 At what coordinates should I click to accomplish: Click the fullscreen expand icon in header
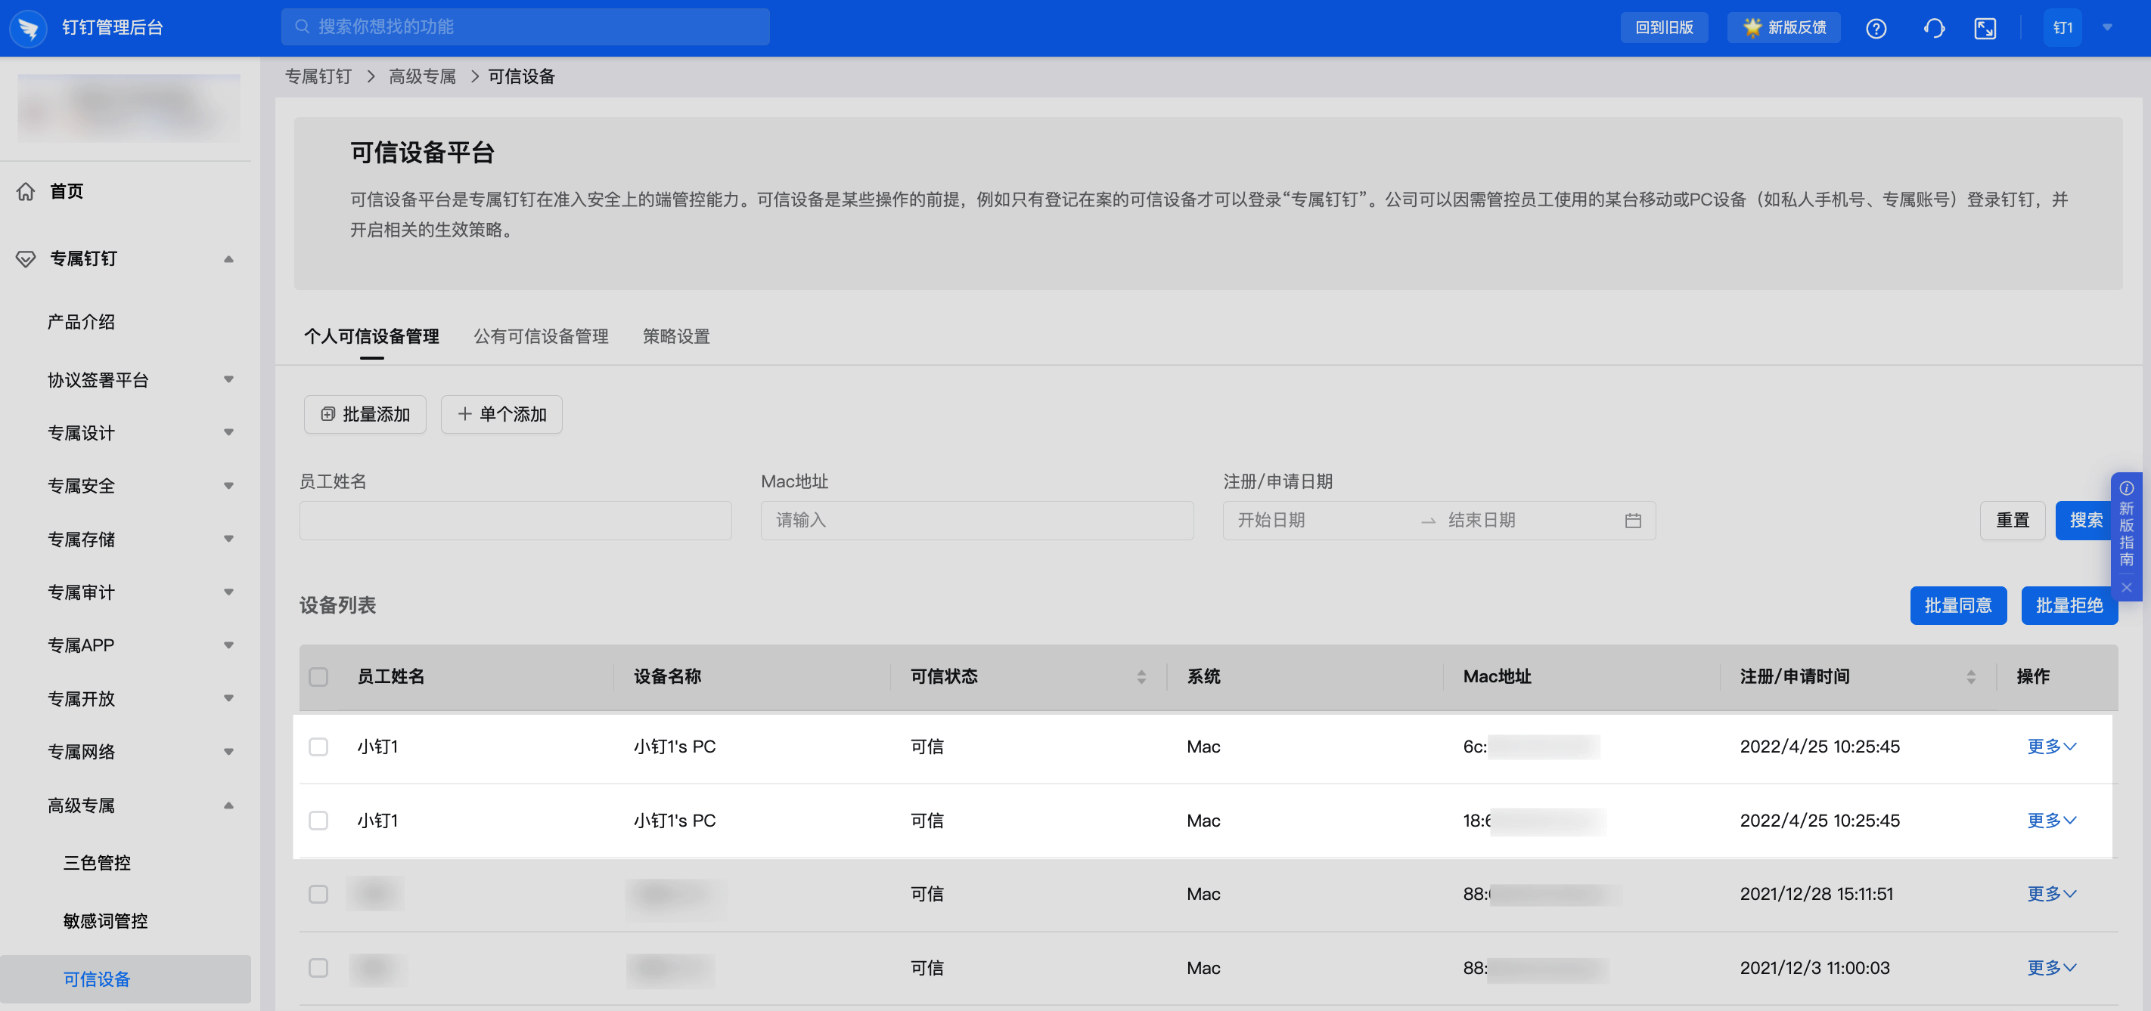[x=1985, y=29]
